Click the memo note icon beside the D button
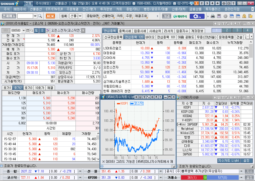The height and width of the screenshot is (181, 255). 47,30
